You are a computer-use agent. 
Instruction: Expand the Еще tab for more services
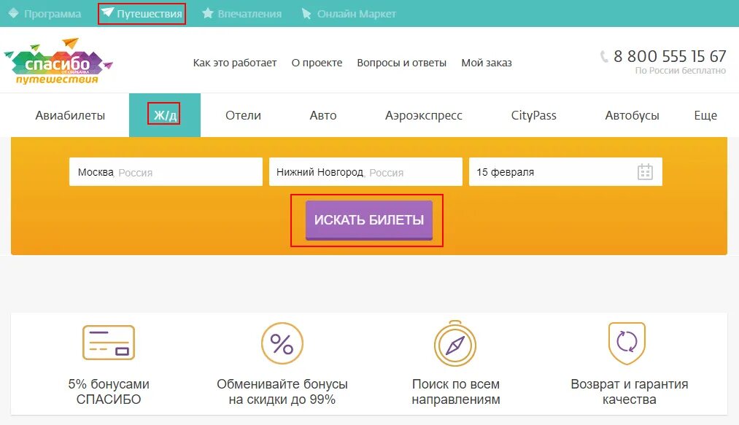(x=705, y=115)
